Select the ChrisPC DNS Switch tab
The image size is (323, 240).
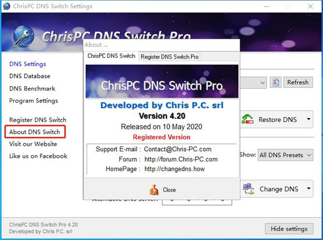click(x=111, y=56)
